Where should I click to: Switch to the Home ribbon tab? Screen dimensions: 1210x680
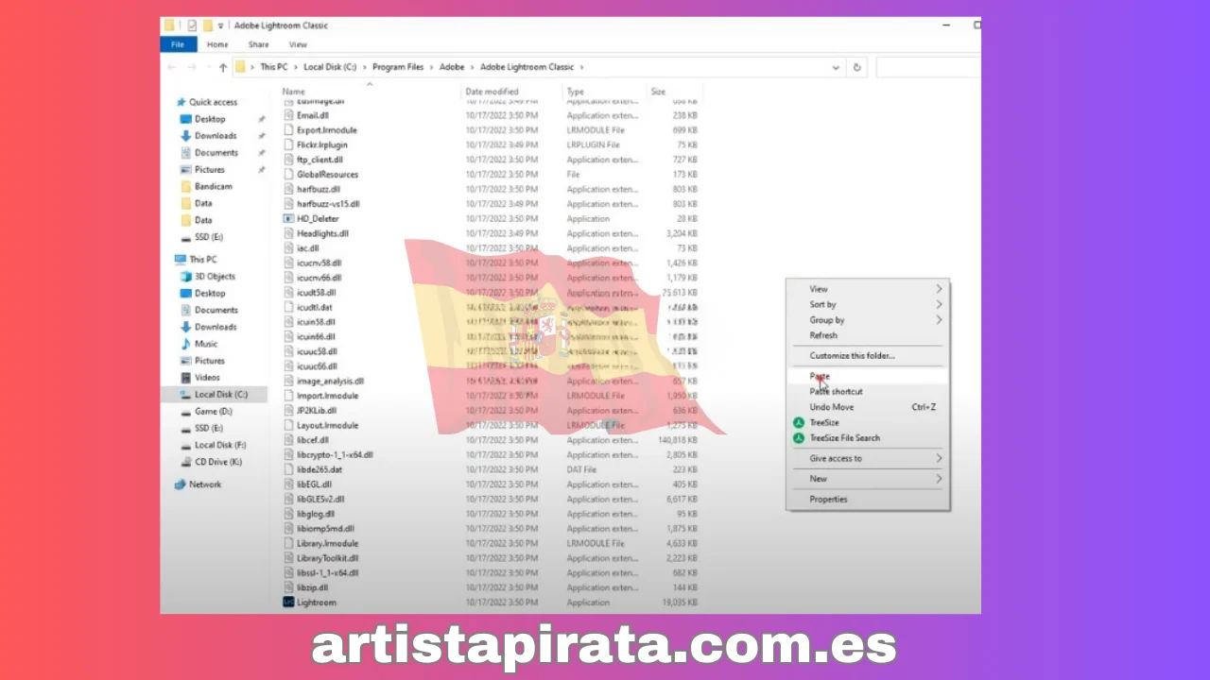pyautogui.click(x=217, y=44)
